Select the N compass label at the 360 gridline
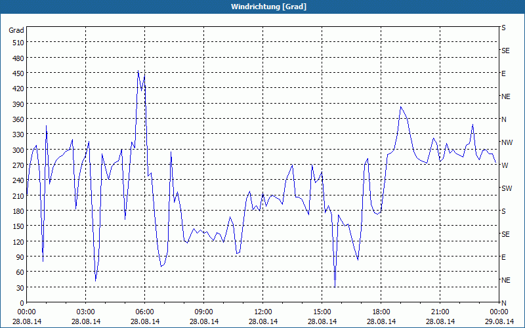Viewport: 525px width, 328px height. (x=504, y=119)
